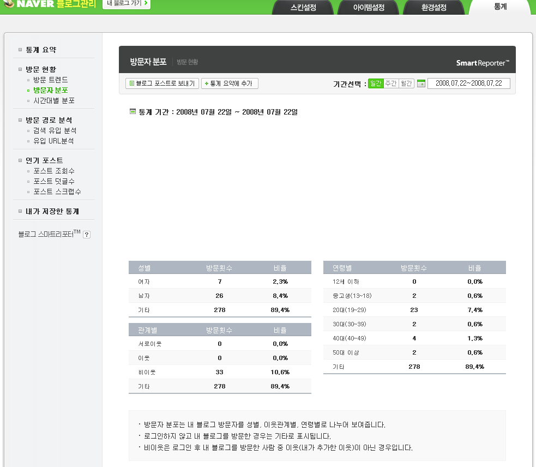Click the 통계 기간 heading text

click(218, 112)
